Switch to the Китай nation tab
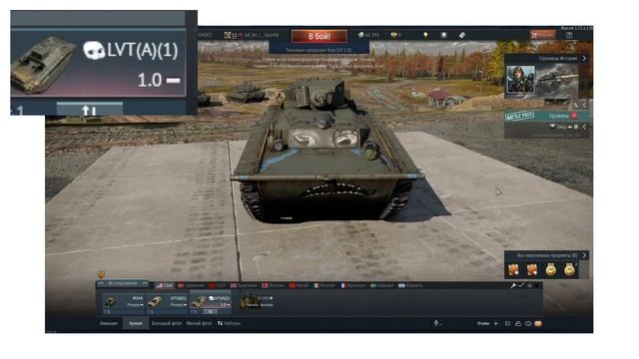Screen dimensions: 639x359 (x=299, y=286)
